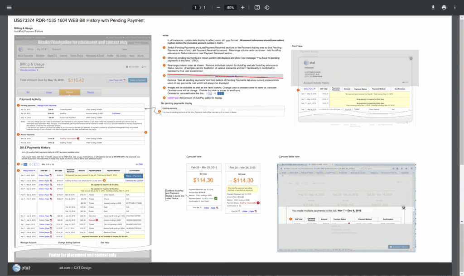Open the PDF viewer sidebar menu
Viewport: 464px width, 276px height.
pos(9,7)
